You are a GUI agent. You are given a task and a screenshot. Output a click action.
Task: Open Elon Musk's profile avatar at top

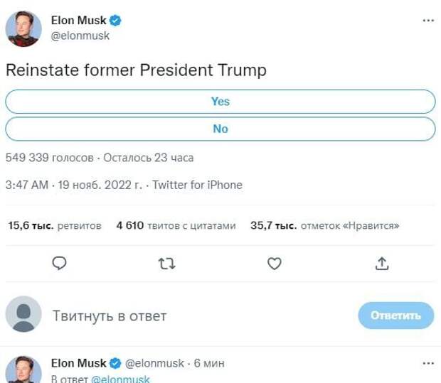tap(23, 28)
